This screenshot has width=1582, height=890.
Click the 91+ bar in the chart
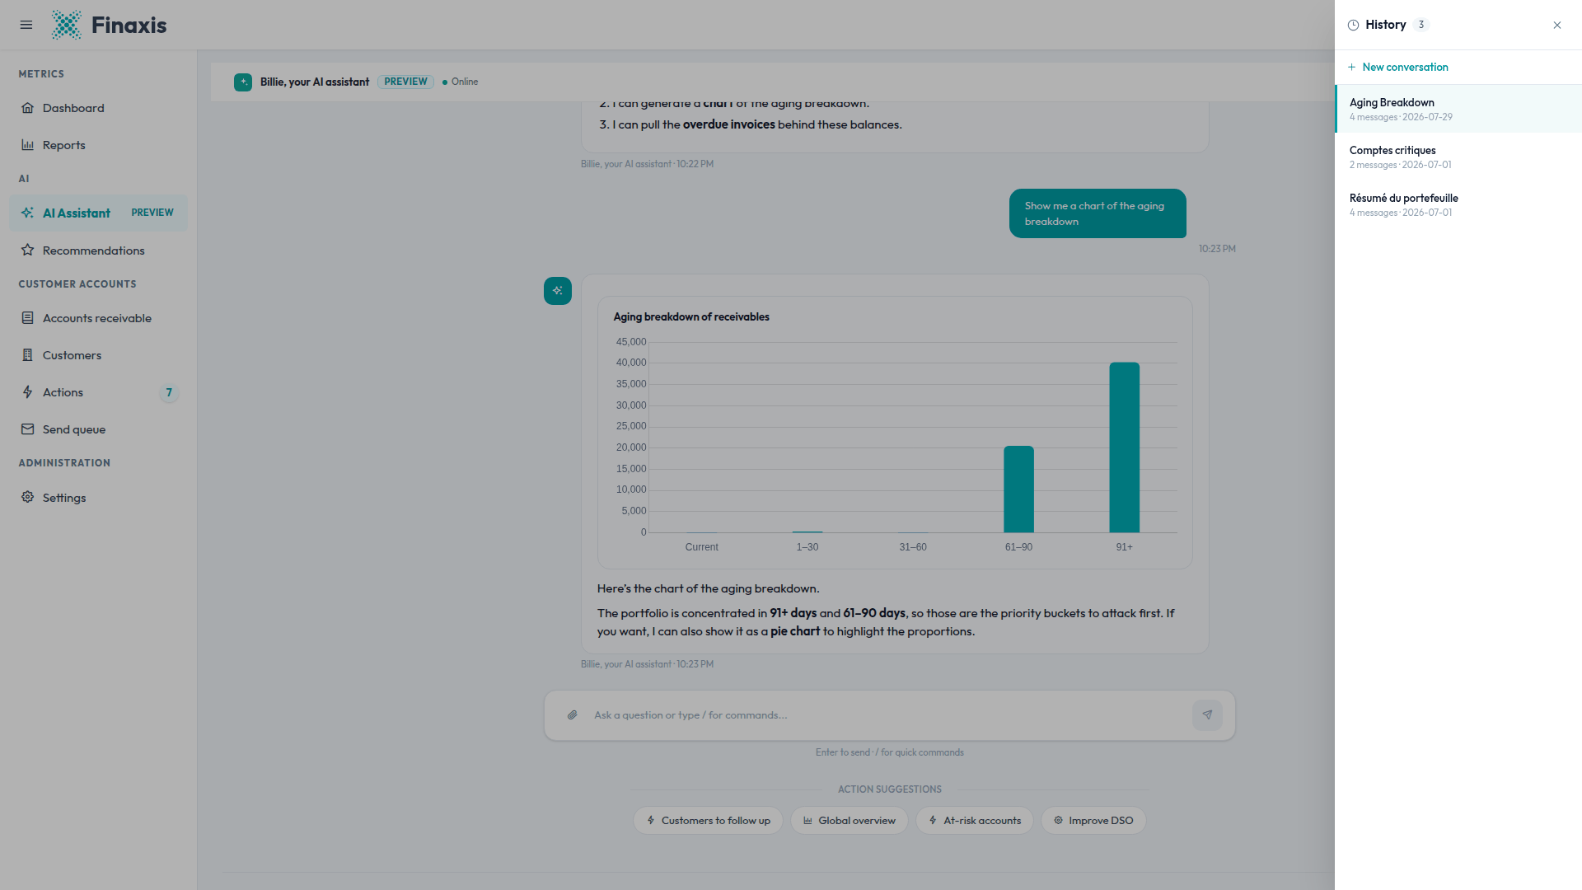click(x=1124, y=447)
